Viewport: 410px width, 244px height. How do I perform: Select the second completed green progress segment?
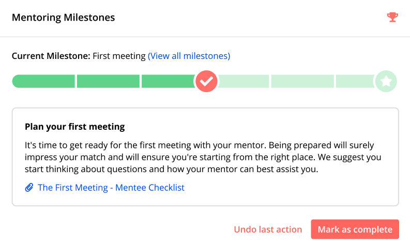(108, 81)
